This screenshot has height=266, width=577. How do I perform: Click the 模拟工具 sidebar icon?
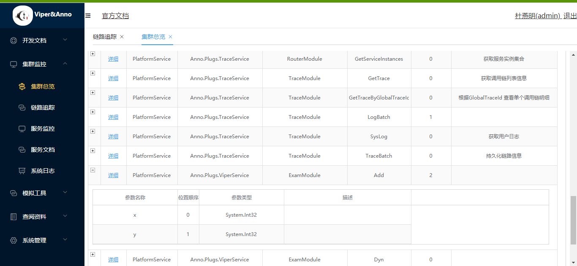tap(14, 193)
